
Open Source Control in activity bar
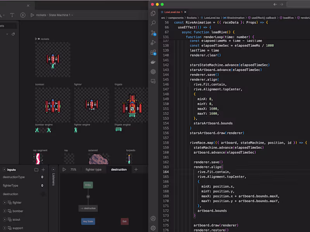coord(153,33)
